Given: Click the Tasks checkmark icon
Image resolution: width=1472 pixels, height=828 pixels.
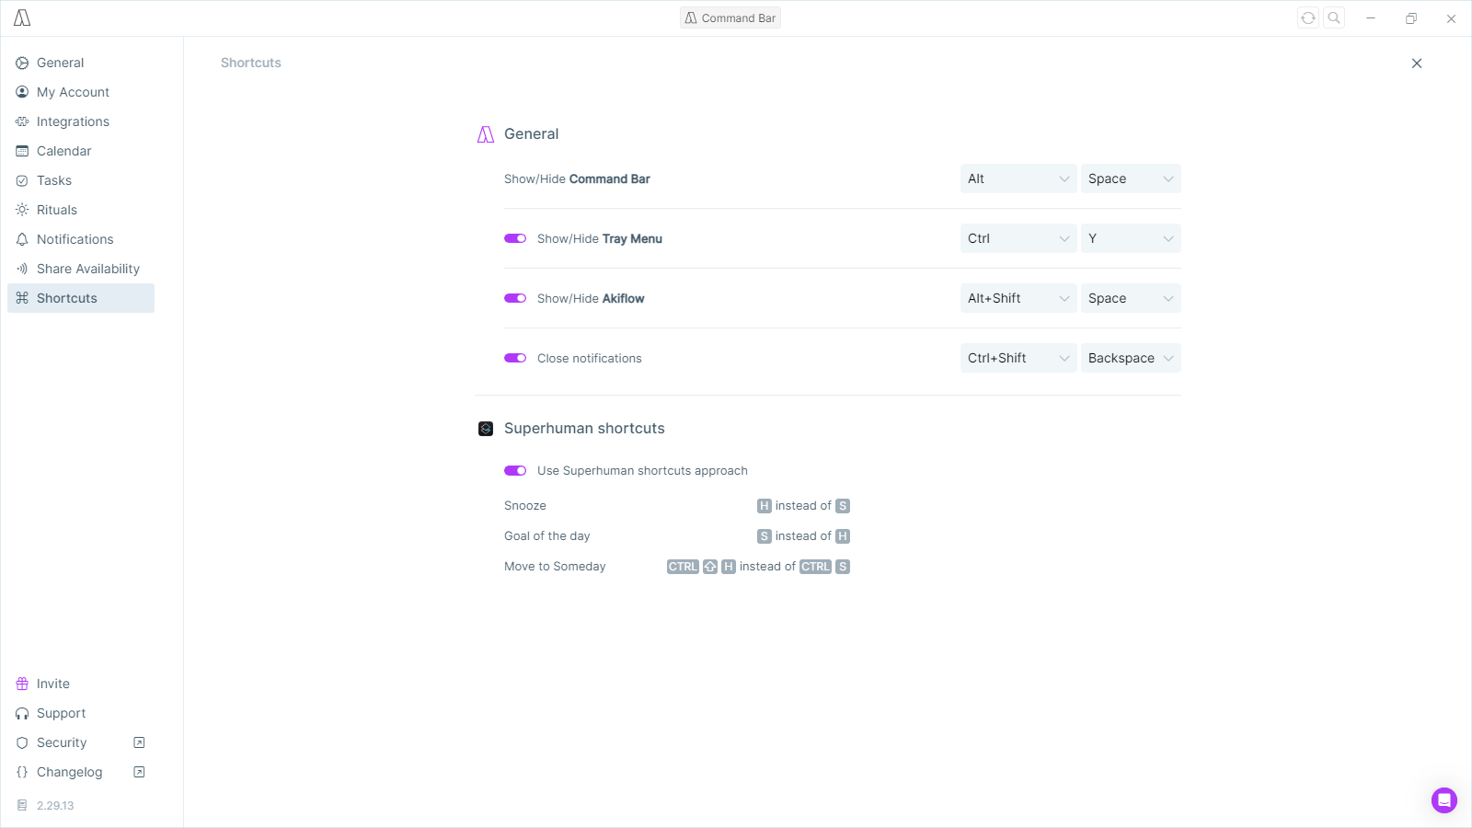Looking at the screenshot, I should pos(22,180).
